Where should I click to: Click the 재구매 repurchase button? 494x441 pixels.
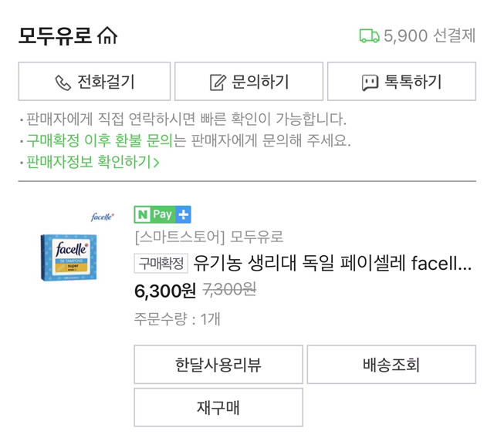pyautogui.click(x=218, y=407)
